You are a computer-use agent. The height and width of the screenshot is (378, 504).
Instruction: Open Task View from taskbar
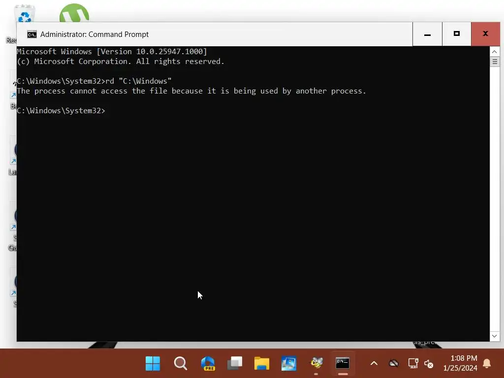coord(235,363)
